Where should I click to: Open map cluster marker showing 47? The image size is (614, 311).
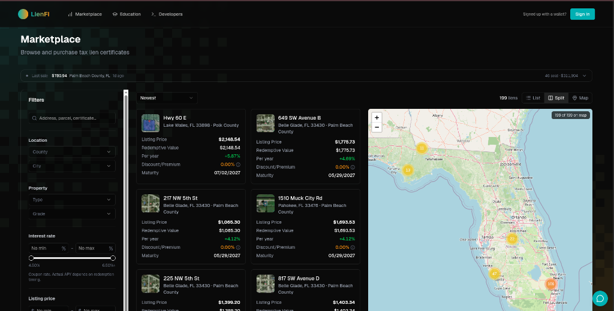(x=495, y=273)
